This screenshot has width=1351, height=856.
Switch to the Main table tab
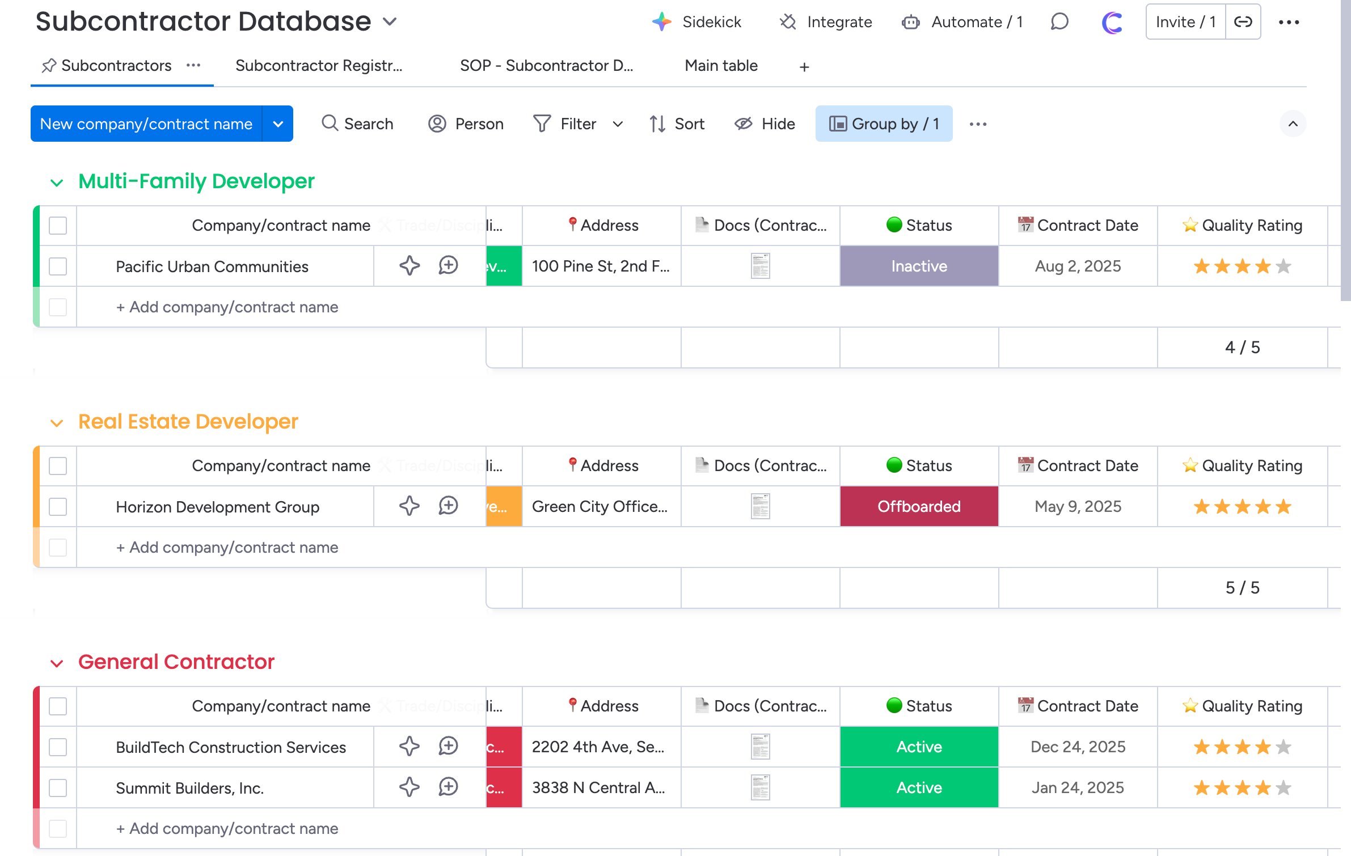[721, 66]
